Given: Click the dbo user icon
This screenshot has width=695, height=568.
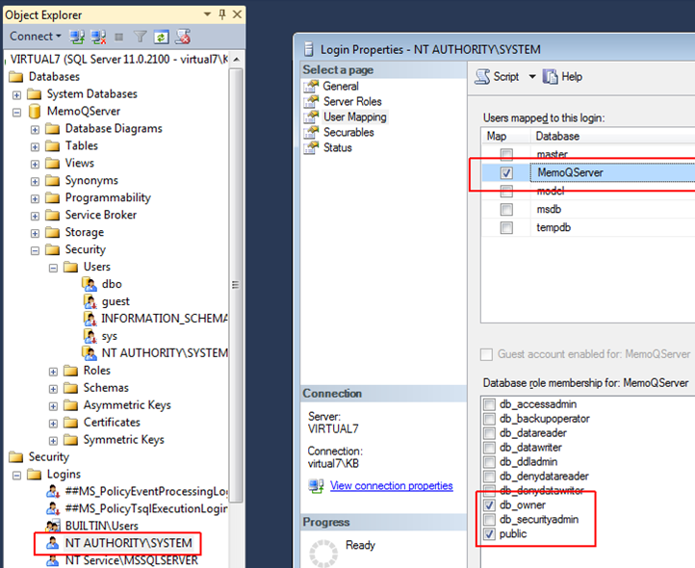Looking at the screenshot, I should coord(90,284).
